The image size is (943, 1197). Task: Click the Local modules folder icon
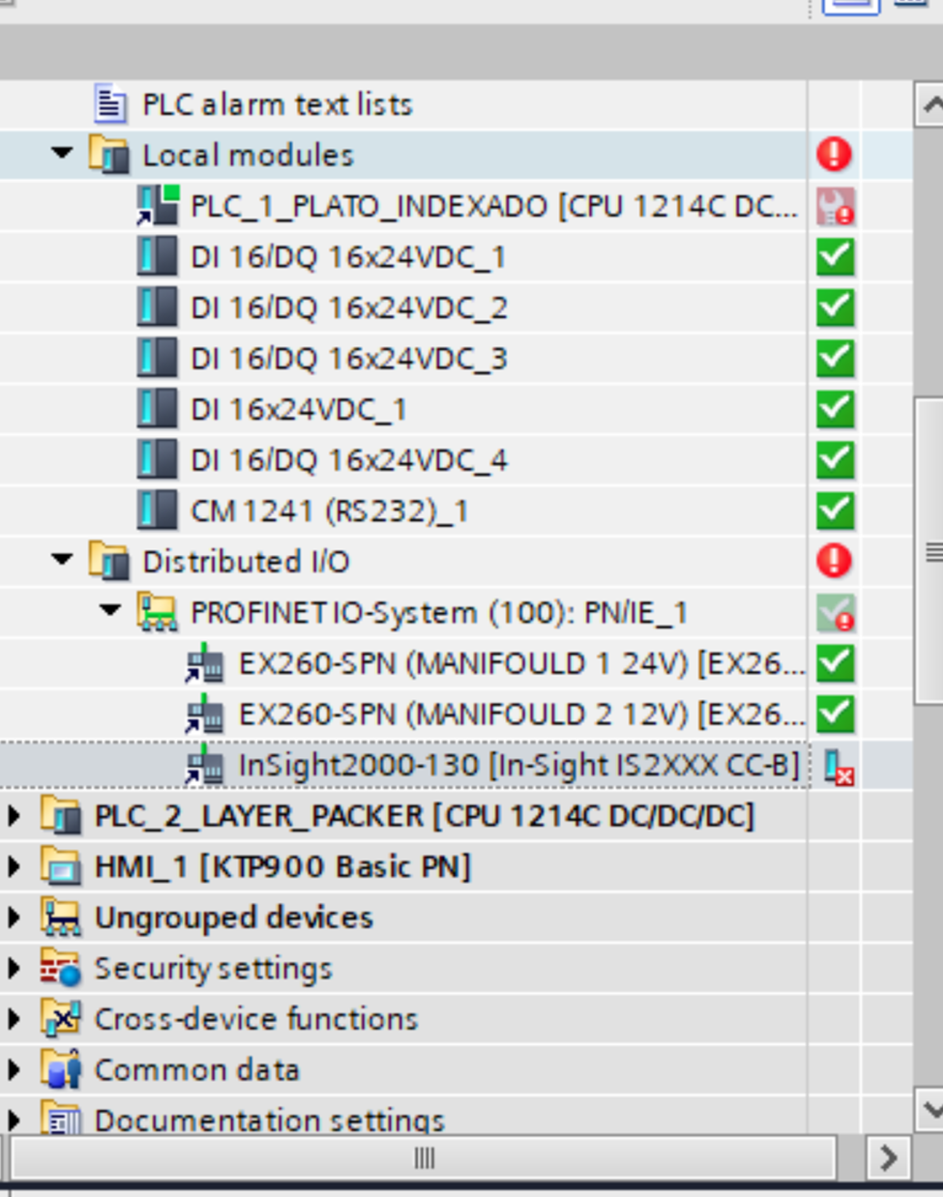click(x=109, y=155)
